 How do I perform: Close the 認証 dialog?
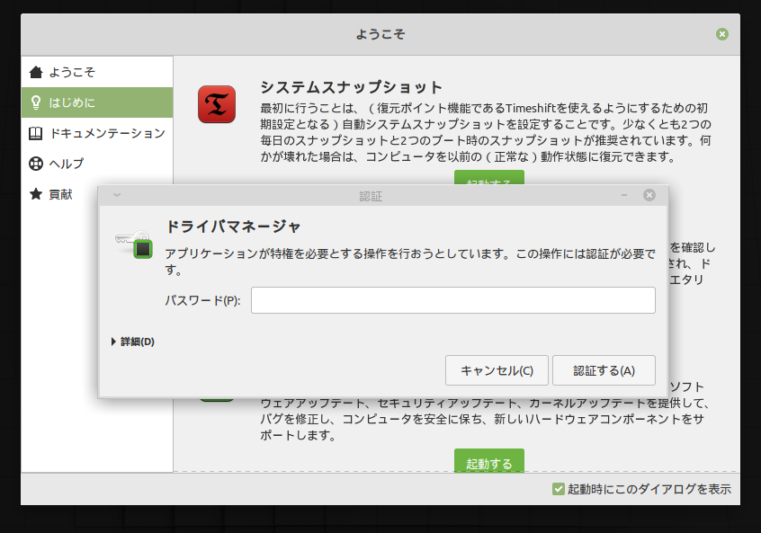pos(649,195)
